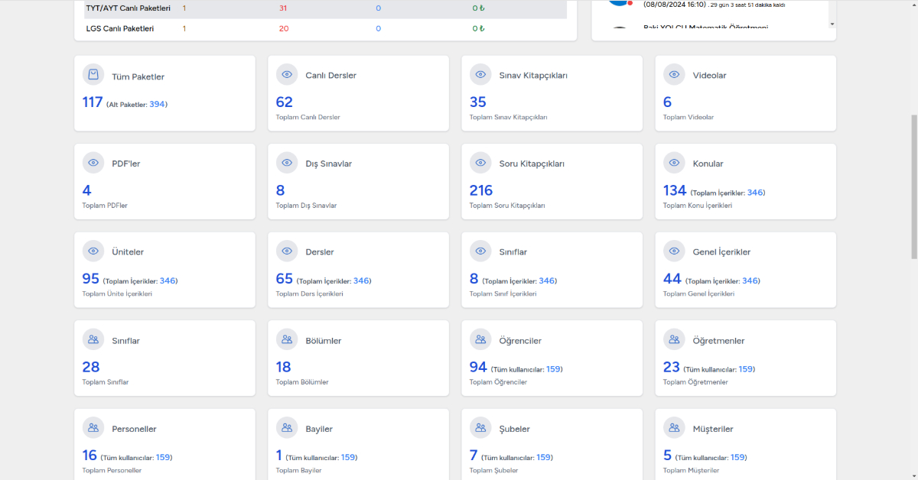Click the users icon on Bölümler card
This screenshot has height=480, width=918.
click(x=287, y=340)
